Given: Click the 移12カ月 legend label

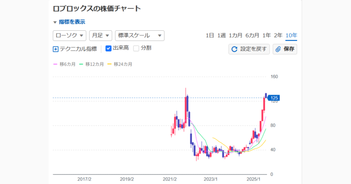Looking at the screenshot, I should (95, 64).
